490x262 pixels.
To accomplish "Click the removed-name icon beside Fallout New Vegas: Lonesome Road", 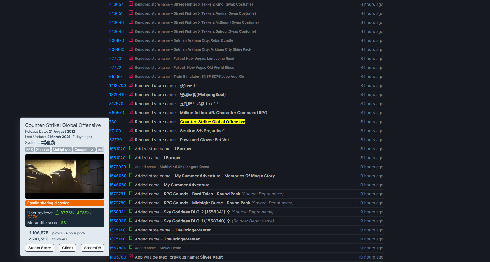I will click(x=131, y=58).
